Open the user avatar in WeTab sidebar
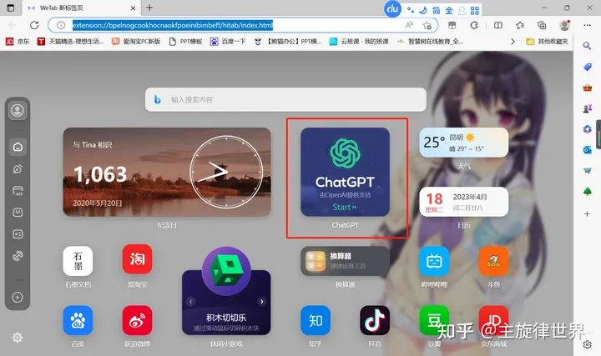The image size is (601, 356). (18, 111)
